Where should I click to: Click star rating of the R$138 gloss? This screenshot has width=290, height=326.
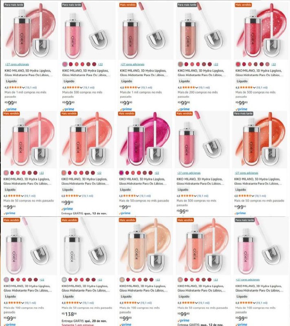tap(72, 303)
